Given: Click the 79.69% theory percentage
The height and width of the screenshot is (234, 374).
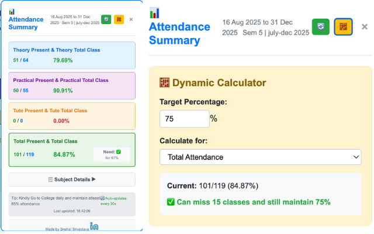Looking at the screenshot, I should pyautogui.click(x=63, y=60).
